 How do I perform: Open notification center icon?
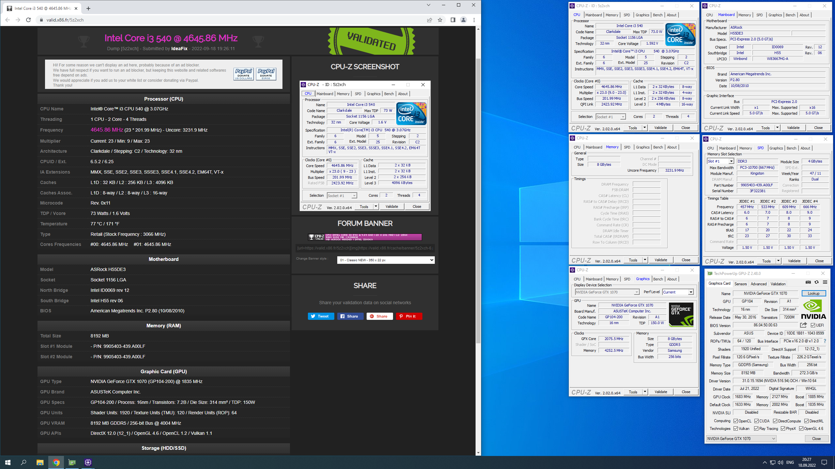[824, 462]
